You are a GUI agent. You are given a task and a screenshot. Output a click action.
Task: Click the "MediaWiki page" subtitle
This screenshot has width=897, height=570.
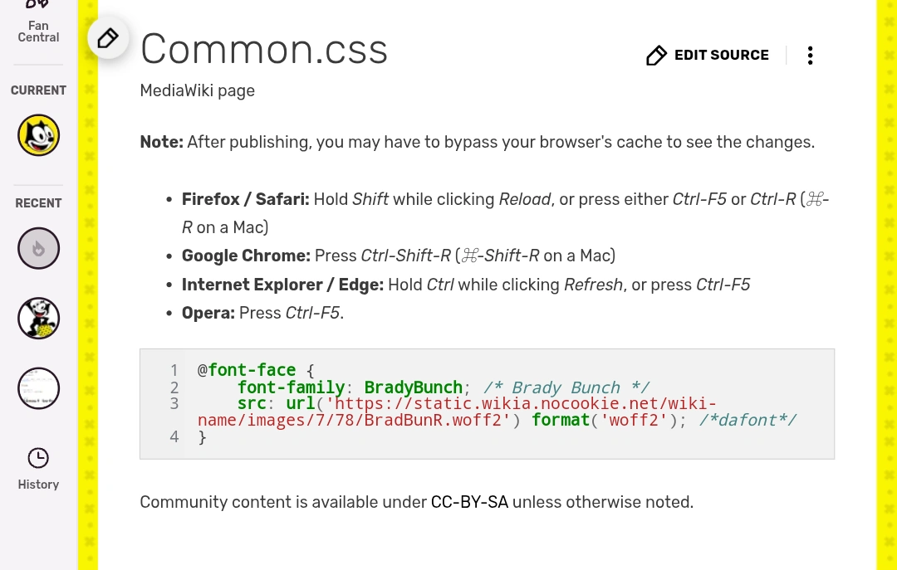click(197, 90)
